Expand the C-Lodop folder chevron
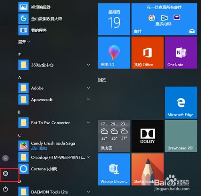201x196 pixels. 88,157
